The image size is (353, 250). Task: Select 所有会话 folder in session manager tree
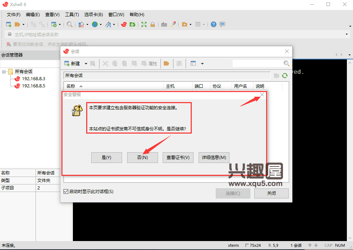24,72
